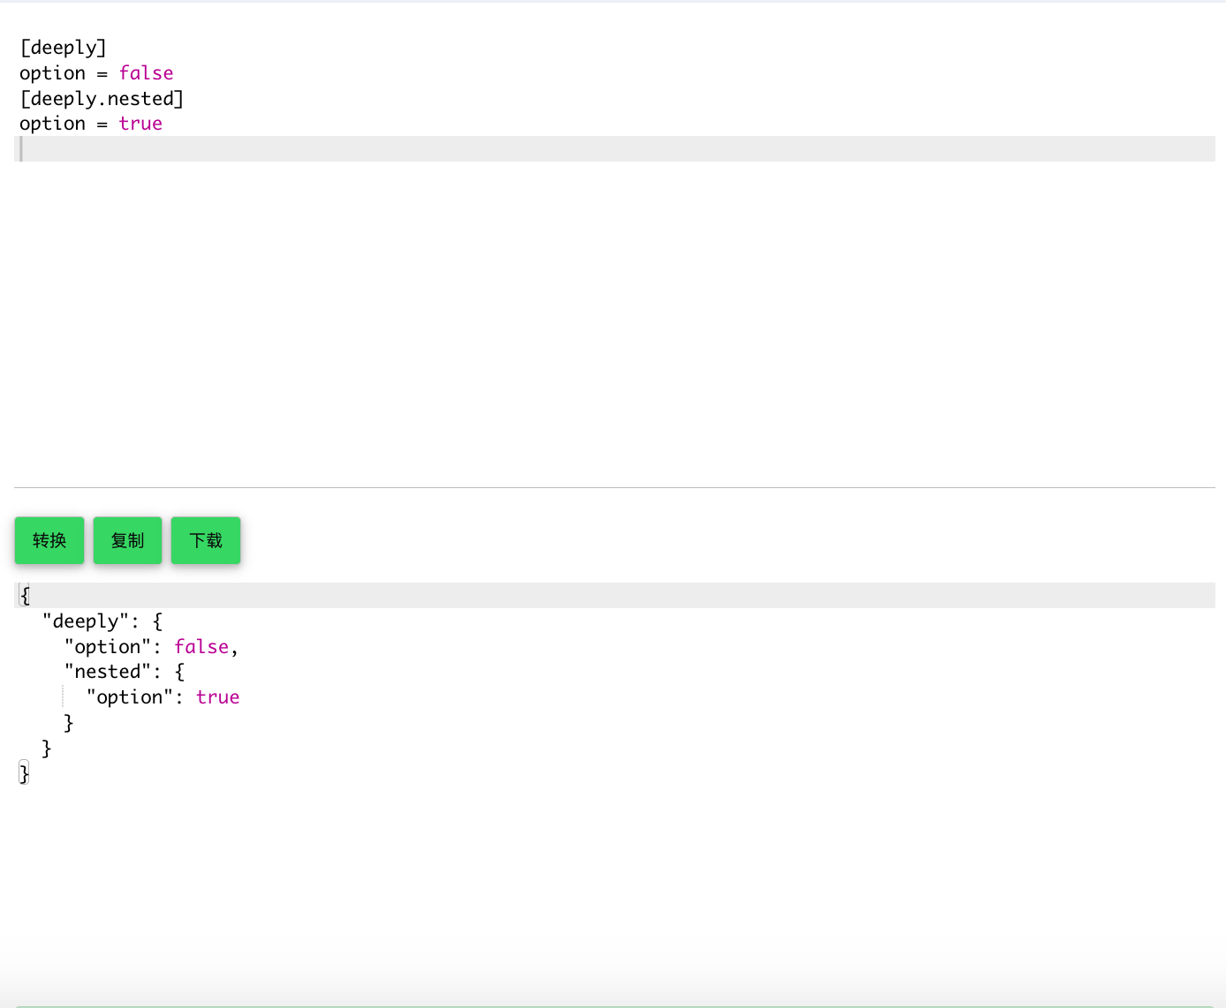Click the 'option = true' line in TOML editor
The image size is (1226, 1008).
point(91,124)
